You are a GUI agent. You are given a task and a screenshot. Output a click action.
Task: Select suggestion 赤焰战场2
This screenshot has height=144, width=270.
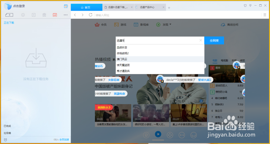point(160,53)
